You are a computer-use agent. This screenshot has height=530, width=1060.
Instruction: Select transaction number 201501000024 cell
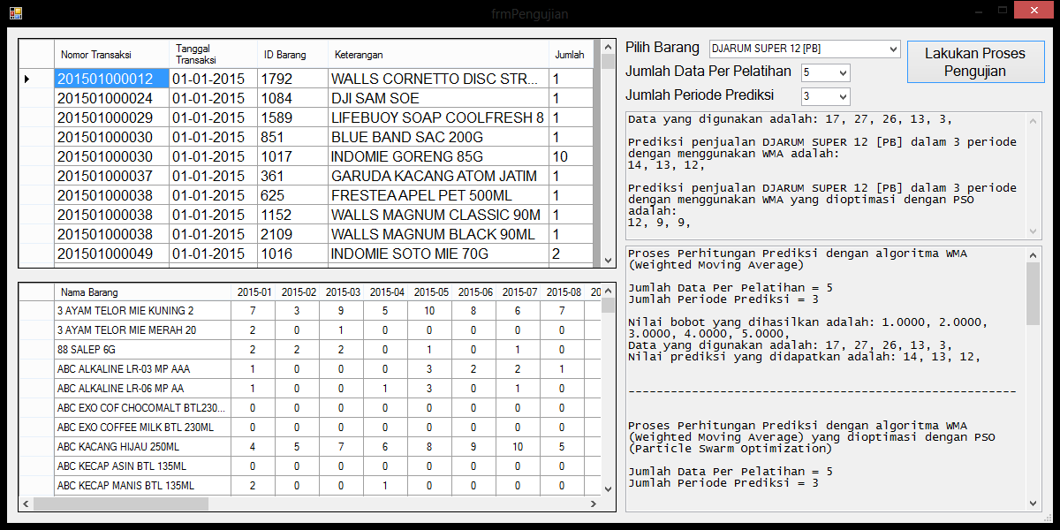click(110, 98)
